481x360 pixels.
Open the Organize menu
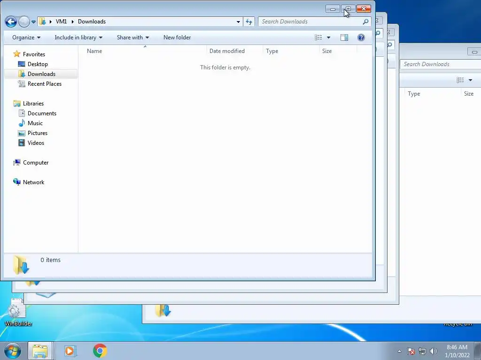pos(26,37)
